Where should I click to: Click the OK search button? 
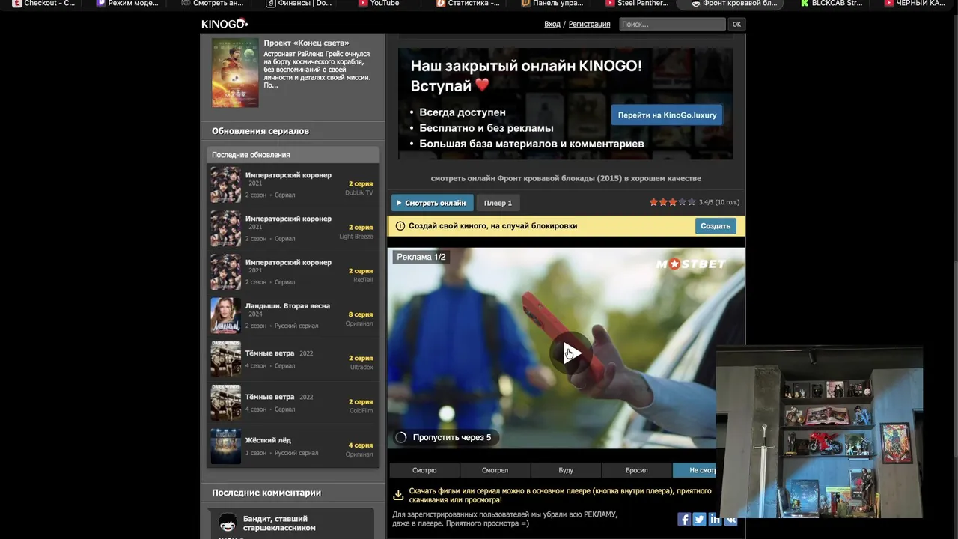coord(736,24)
